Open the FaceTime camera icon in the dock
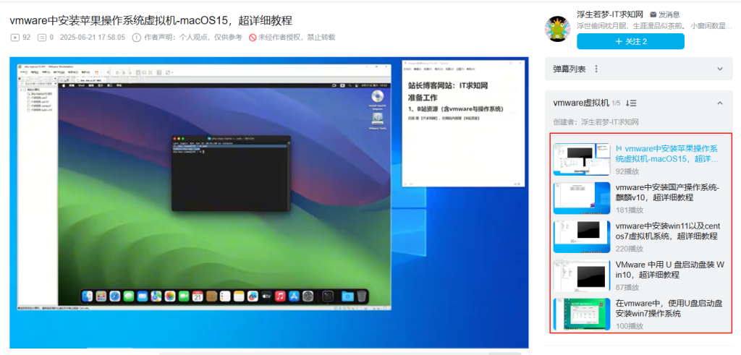The width and height of the screenshot is (741, 355). point(184,296)
